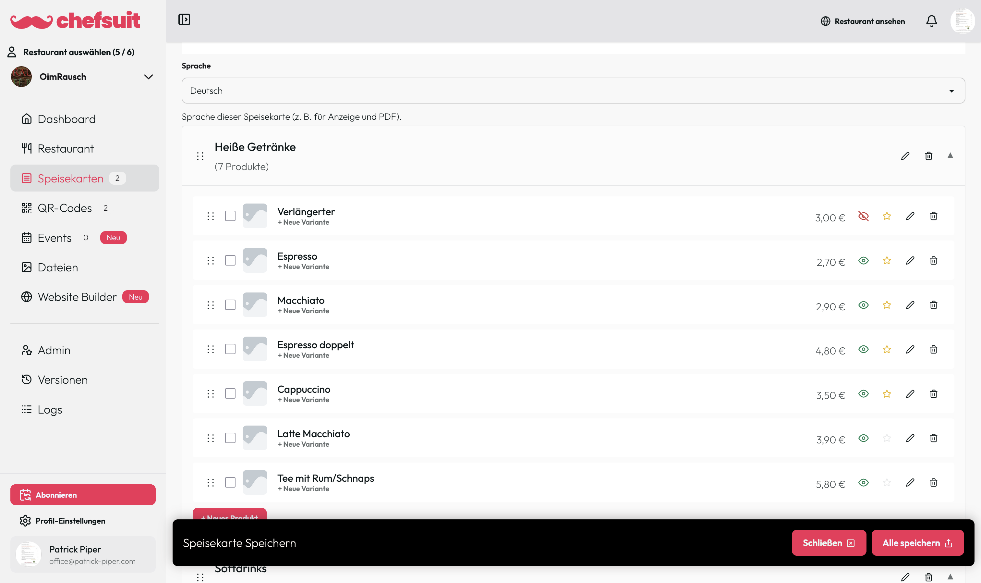Viewport: 981px width, 583px height.
Task: Edit the Espresso product
Action: [x=910, y=260]
